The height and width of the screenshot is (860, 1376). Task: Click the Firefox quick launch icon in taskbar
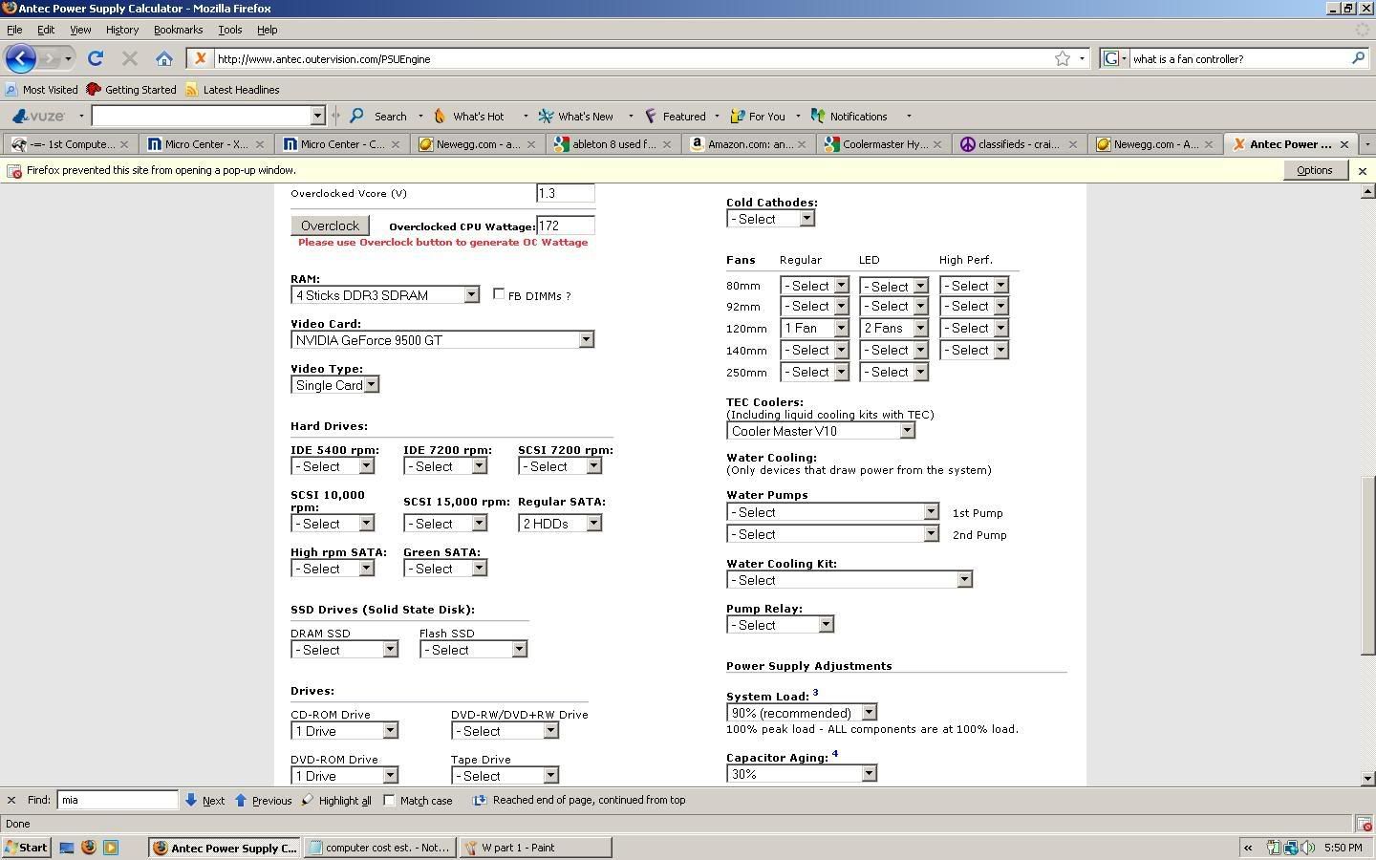tap(89, 847)
